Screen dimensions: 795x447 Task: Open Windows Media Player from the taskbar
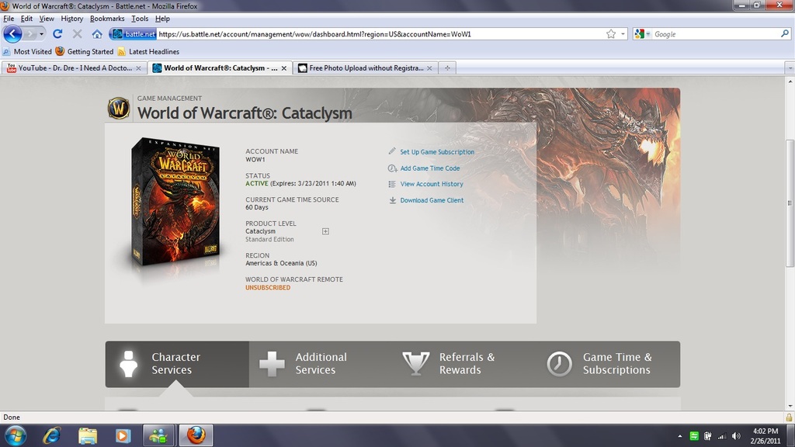pos(123,435)
